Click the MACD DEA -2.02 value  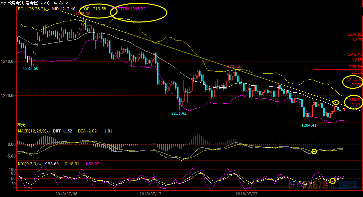point(87,131)
